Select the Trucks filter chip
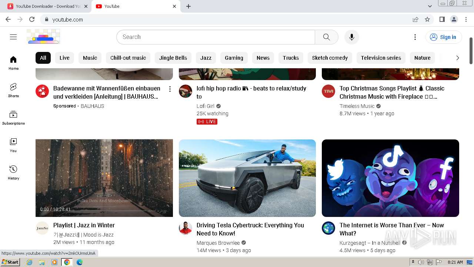Screen dimensions: 474x267 (291, 58)
